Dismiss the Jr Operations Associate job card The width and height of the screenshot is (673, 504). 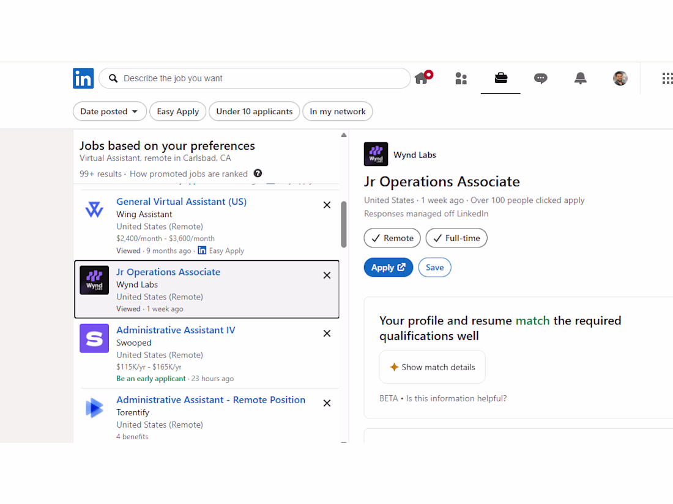click(327, 275)
